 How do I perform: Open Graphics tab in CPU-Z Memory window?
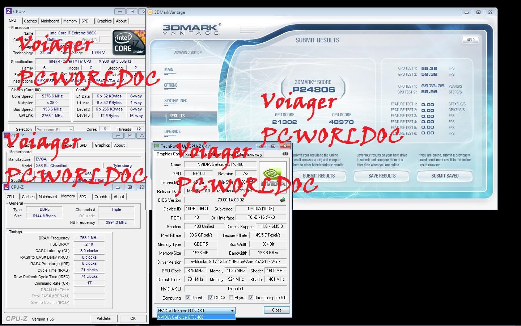pos(102,197)
